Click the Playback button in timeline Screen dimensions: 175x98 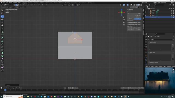pos(7,88)
